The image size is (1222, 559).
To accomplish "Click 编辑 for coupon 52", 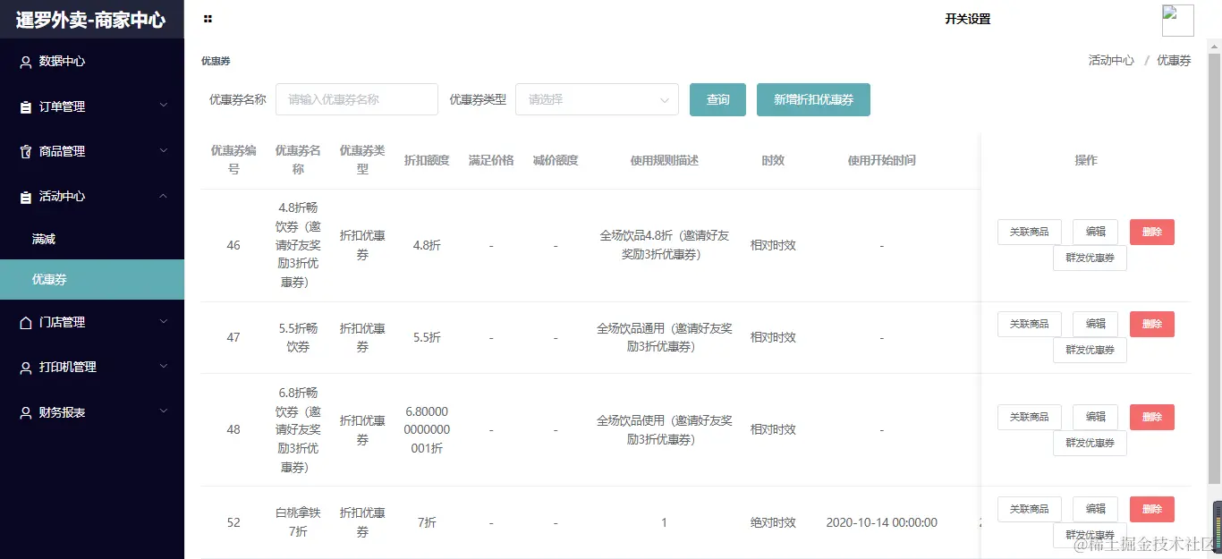I will tap(1095, 509).
